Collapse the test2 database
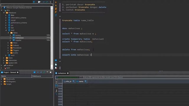189x106 pixels. 6,30
